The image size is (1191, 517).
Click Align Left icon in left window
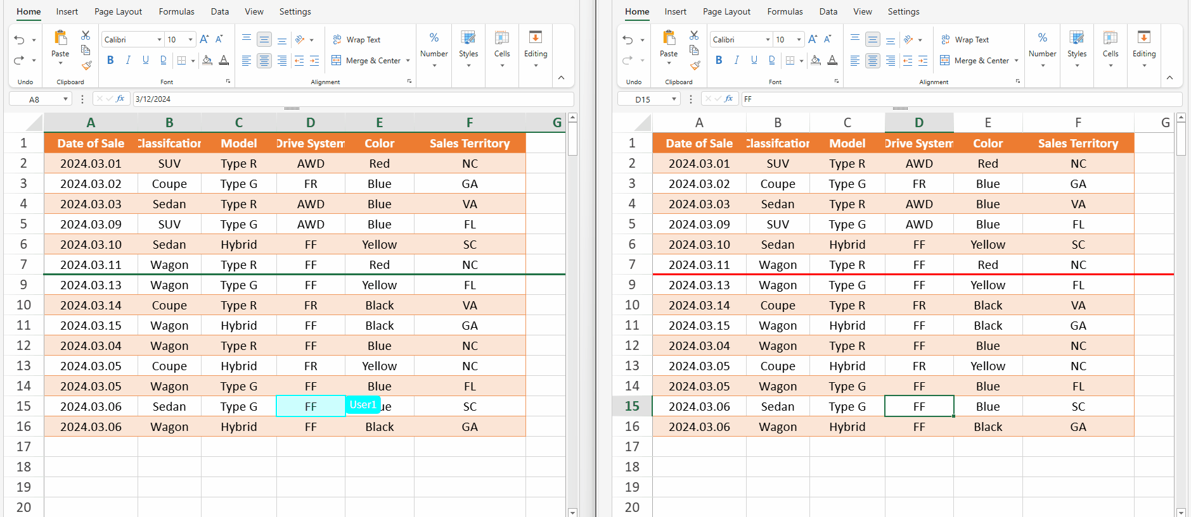pos(247,60)
